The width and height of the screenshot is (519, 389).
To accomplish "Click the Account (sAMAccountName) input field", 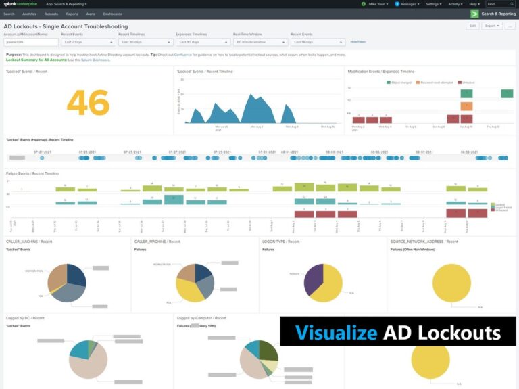I will [x=31, y=42].
